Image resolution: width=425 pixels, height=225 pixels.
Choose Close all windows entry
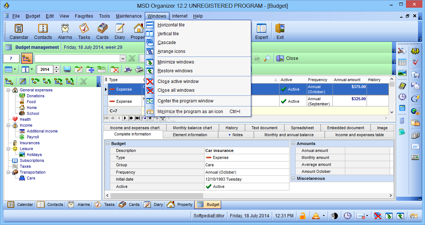coord(176,90)
